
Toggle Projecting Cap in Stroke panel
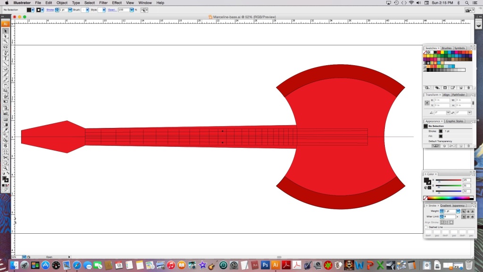[473, 211]
